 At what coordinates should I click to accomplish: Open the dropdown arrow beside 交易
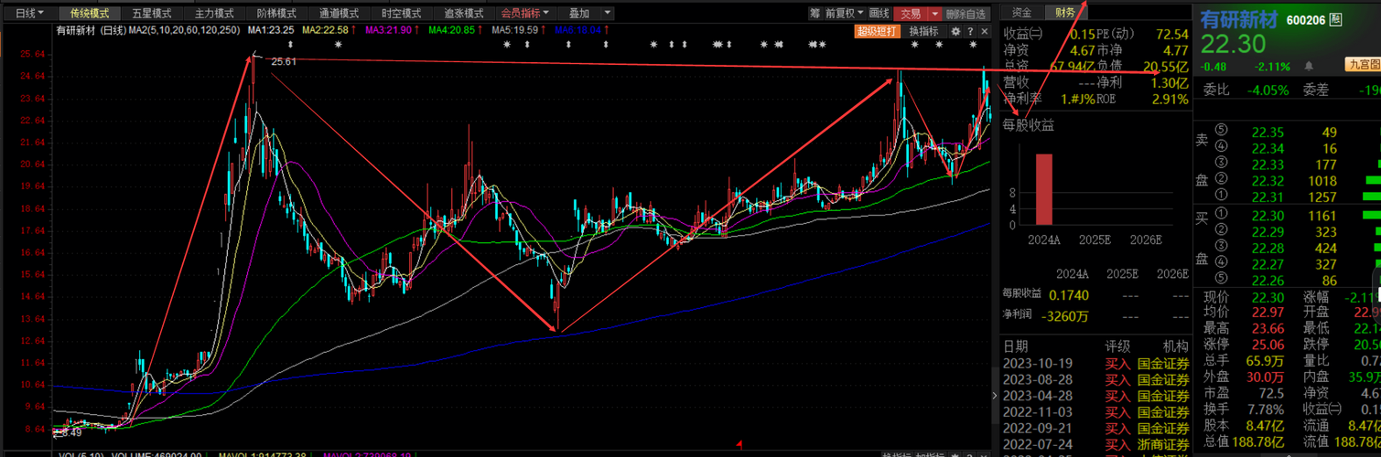click(934, 14)
